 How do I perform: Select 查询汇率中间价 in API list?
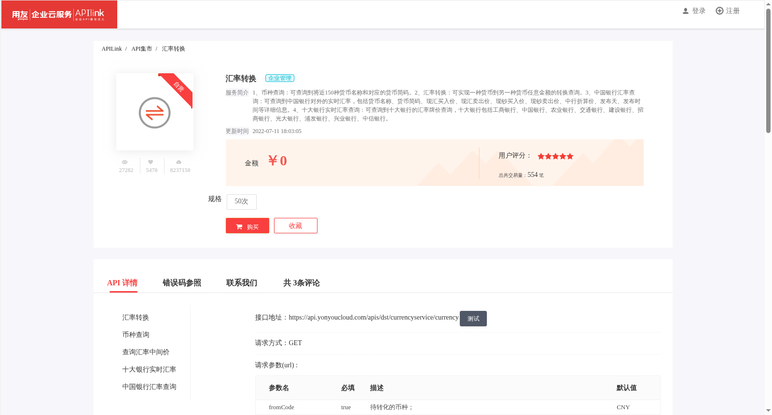coord(146,352)
